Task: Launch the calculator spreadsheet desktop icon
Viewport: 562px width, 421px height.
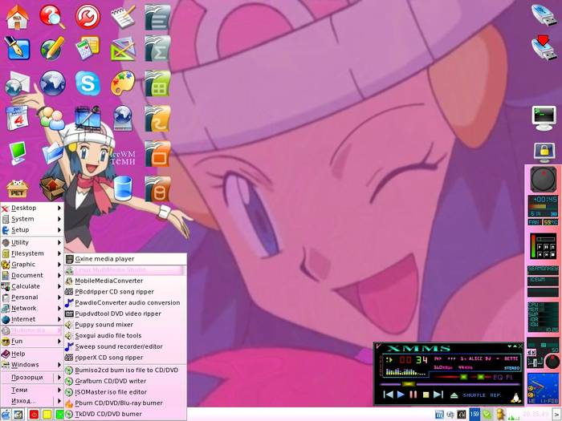Action: [x=88, y=48]
